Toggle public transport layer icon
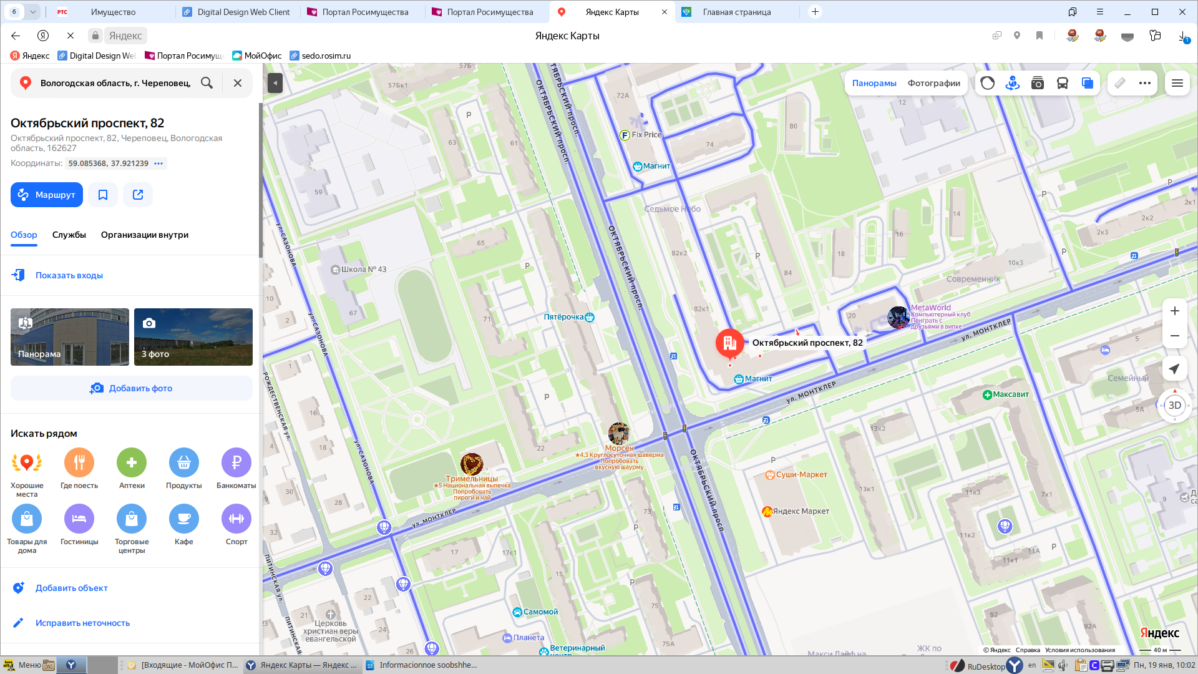 coord(1062,83)
